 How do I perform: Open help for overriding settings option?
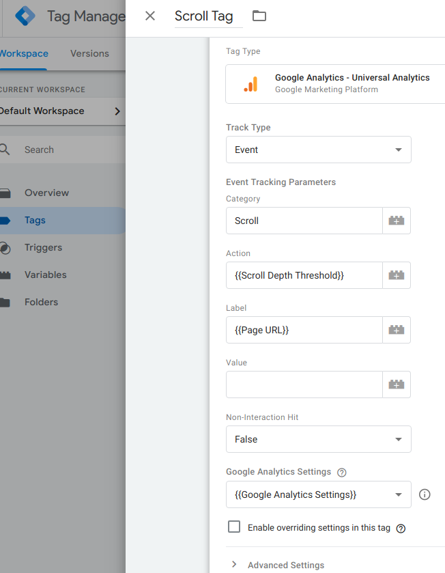click(401, 529)
